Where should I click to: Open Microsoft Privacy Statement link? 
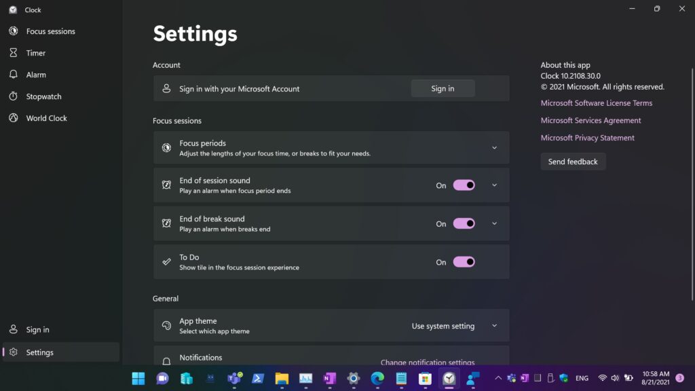pyautogui.click(x=587, y=138)
